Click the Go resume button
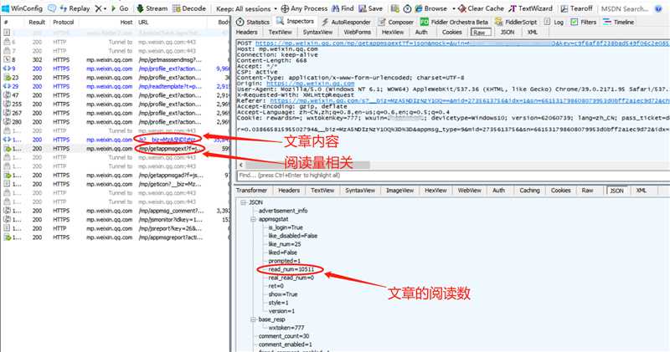The height and width of the screenshot is (352, 670). coord(120,8)
